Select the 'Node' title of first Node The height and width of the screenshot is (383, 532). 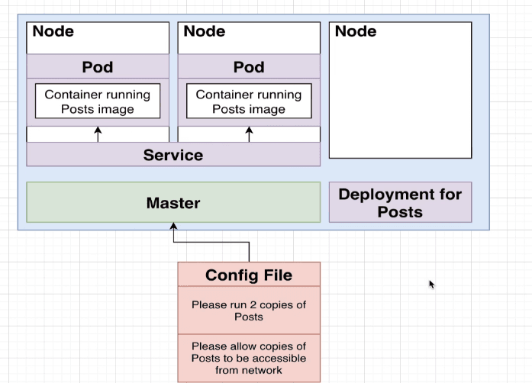coord(53,31)
